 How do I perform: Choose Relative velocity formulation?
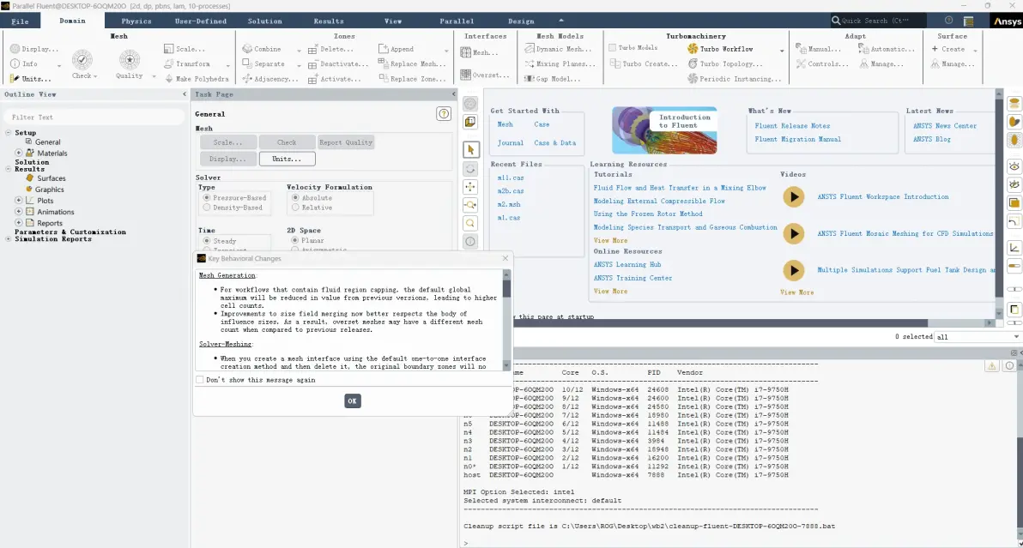tap(295, 208)
